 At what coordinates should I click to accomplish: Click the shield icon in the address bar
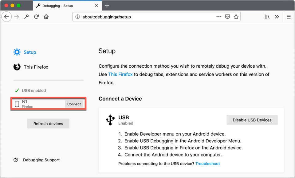tap(227, 16)
